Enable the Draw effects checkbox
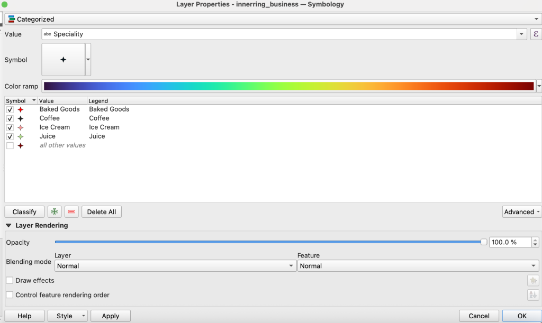 coord(10,280)
